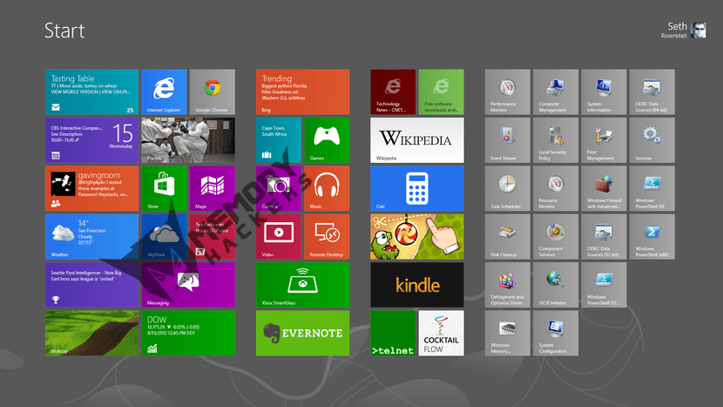Launch the Camera tile
Screen dimensions: 723x407
[x=279, y=188]
